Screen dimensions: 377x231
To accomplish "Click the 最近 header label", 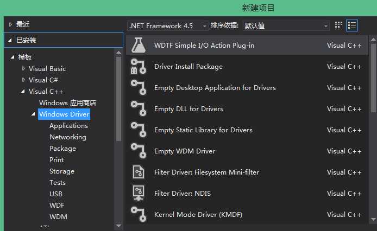I will pos(23,24).
